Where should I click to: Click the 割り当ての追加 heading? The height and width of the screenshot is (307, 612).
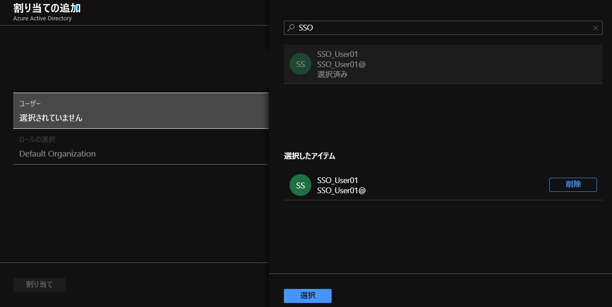[x=47, y=8]
